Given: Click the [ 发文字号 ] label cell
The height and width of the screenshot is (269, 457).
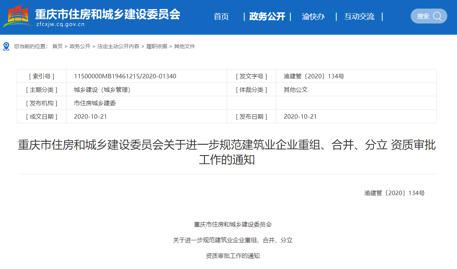Looking at the screenshot, I should click(252, 76).
